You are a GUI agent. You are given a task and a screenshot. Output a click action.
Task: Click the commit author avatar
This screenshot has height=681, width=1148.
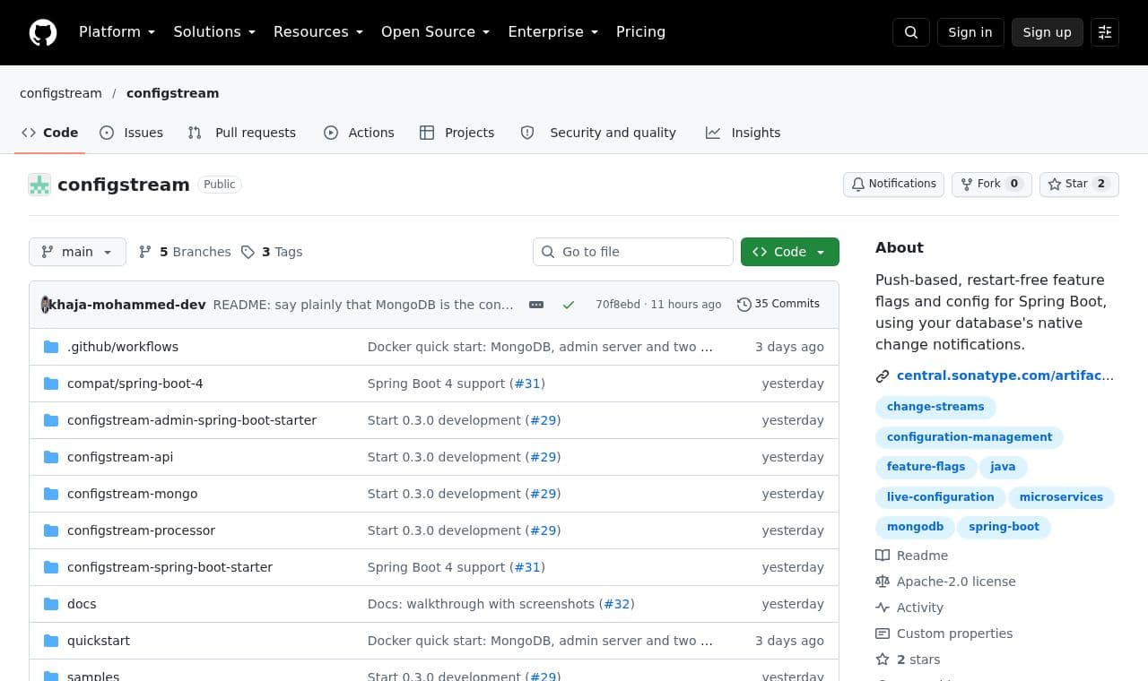pyautogui.click(x=45, y=305)
